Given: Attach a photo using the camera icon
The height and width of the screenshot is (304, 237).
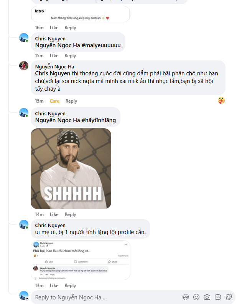Looking at the screenshot, I should click(x=207, y=297).
